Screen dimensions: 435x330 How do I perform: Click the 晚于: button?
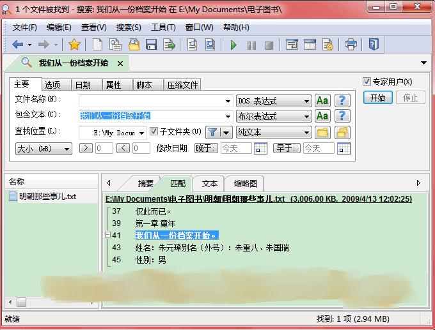tap(206, 148)
